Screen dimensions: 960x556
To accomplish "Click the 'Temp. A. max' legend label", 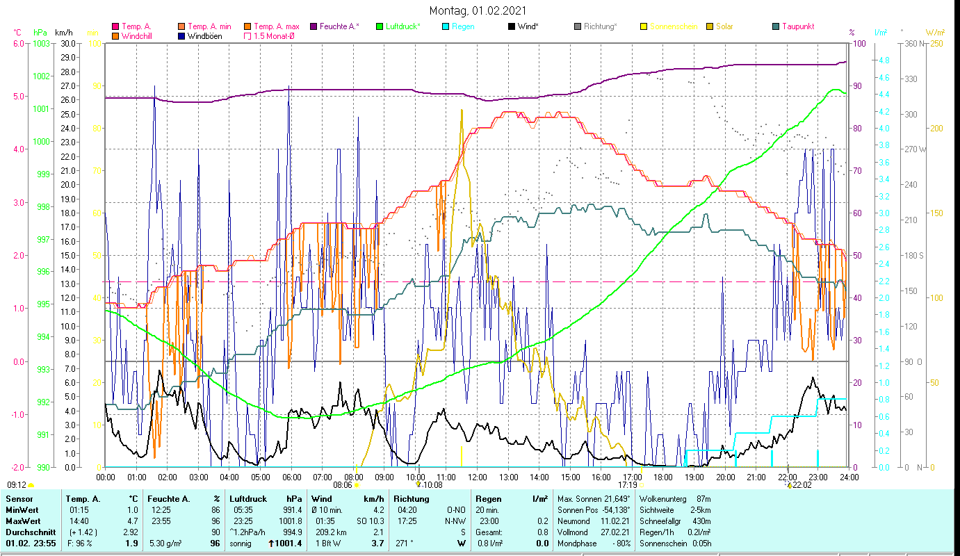I will [276, 26].
